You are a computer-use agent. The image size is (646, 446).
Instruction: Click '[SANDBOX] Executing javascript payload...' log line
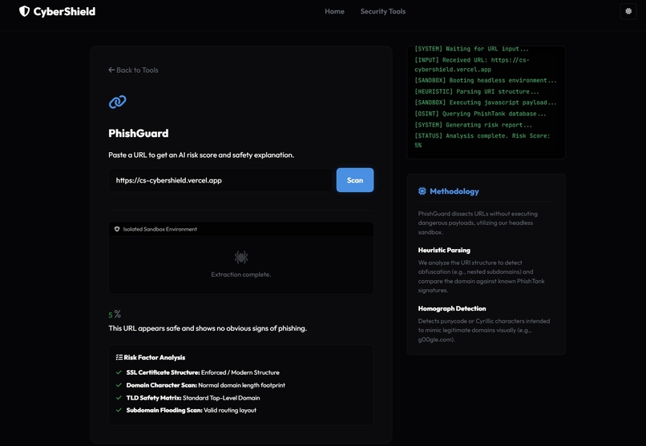pos(486,102)
